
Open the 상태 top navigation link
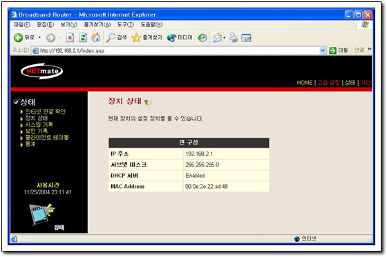click(350, 83)
